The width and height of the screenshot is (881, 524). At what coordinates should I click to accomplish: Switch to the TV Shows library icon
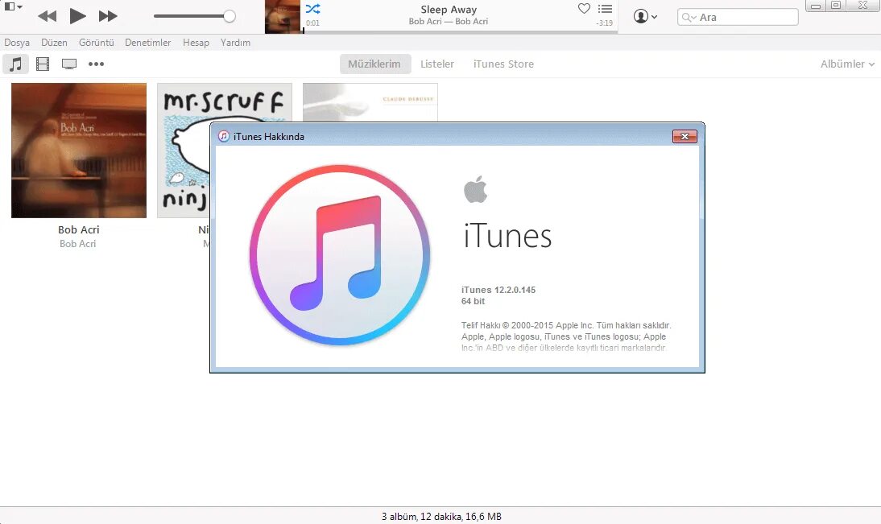(69, 64)
